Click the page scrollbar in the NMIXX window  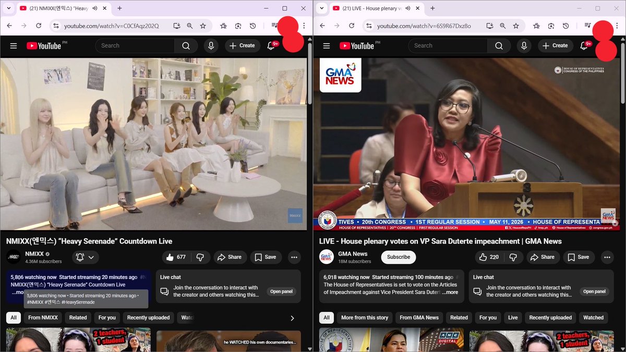pyautogui.click(x=310, y=73)
